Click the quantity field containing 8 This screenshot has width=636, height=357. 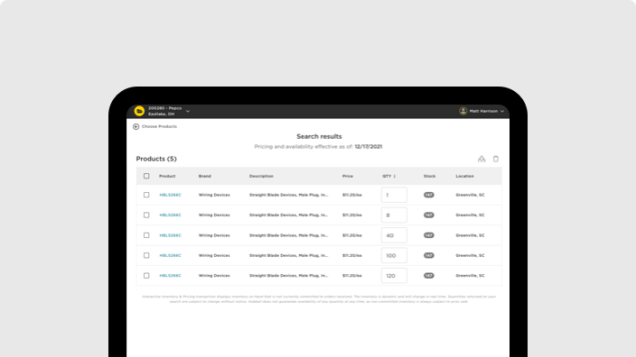pos(394,215)
